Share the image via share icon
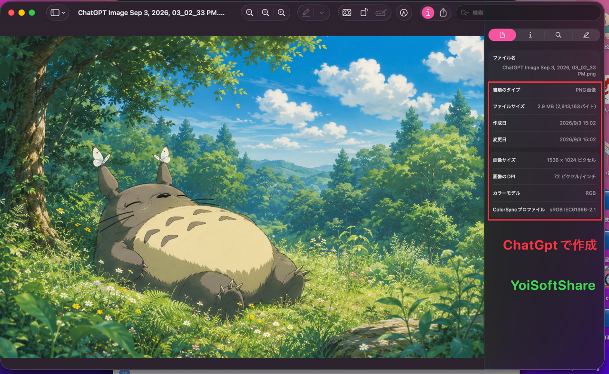 (x=443, y=13)
